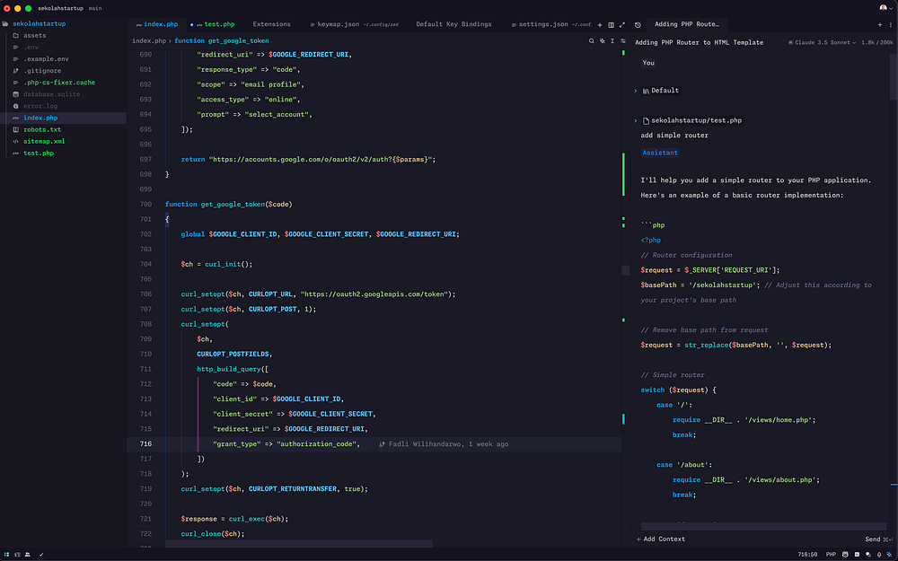Select index.php in the file tree
This screenshot has width=898, height=561.
[x=63, y=118]
